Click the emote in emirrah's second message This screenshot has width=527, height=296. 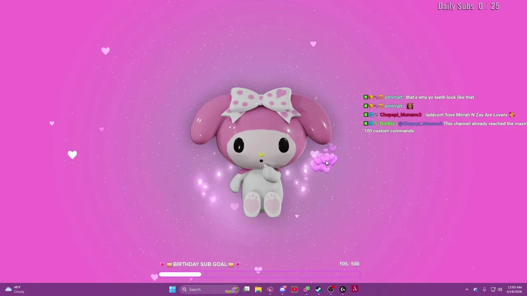(x=410, y=106)
